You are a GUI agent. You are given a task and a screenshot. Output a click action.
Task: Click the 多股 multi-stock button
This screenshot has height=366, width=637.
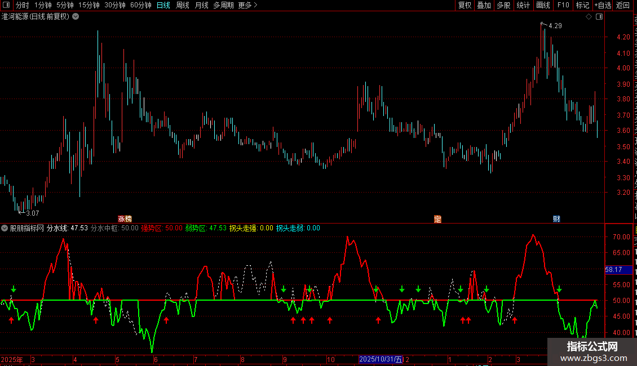pos(503,5)
